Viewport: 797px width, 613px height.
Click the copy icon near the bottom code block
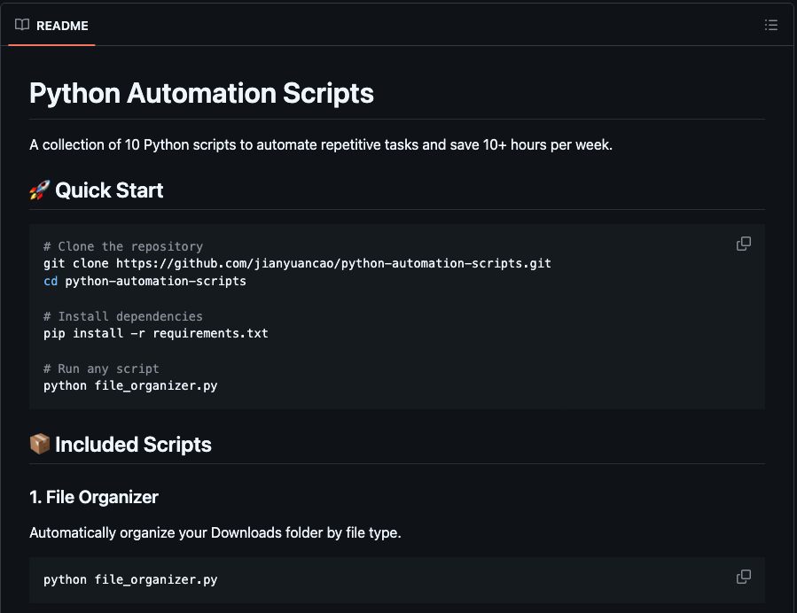point(743,576)
